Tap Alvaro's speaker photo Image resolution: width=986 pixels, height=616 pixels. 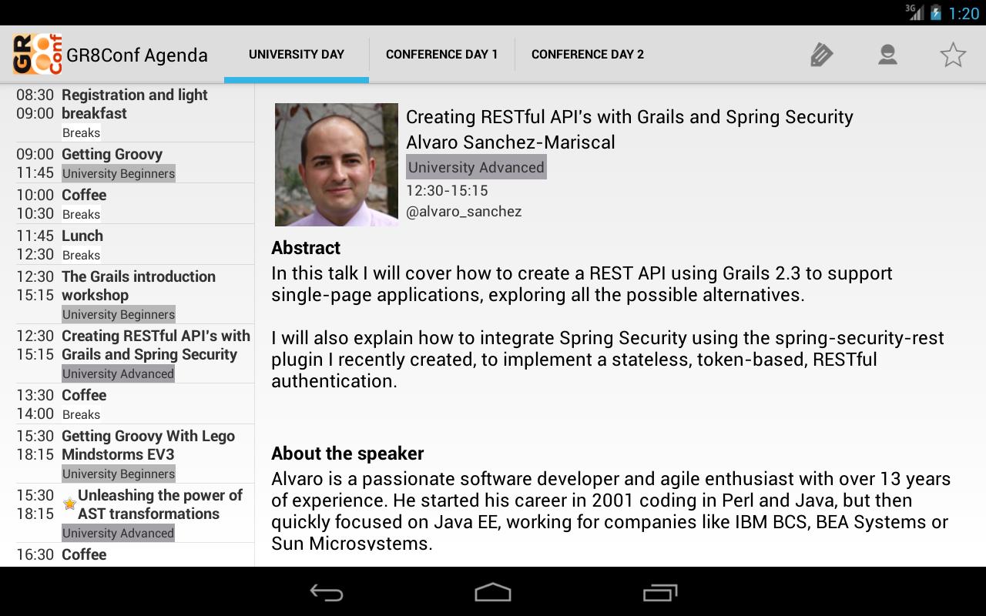pos(337,164)
